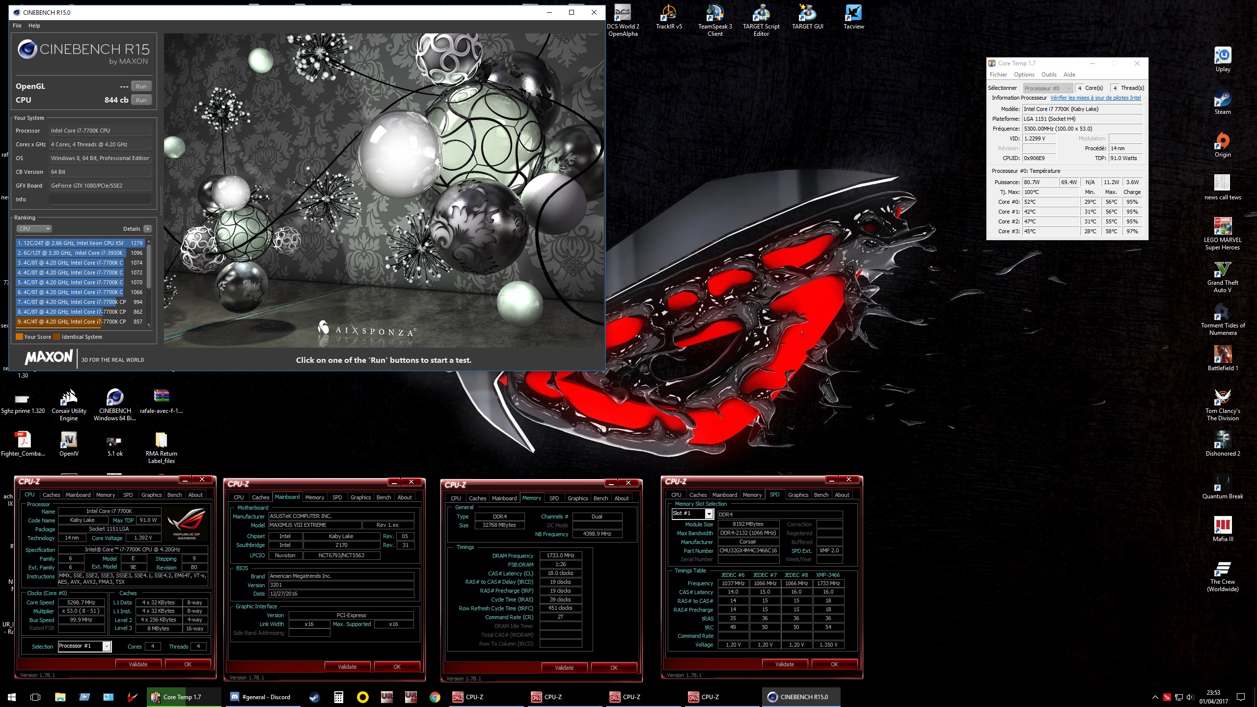Select the Steam desktop icon
The height and width of the screenshot is (707, 1257).
tap(1223, 103)
